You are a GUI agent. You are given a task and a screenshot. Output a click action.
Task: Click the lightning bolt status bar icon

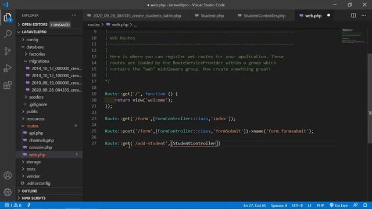(x=29, y=205)
